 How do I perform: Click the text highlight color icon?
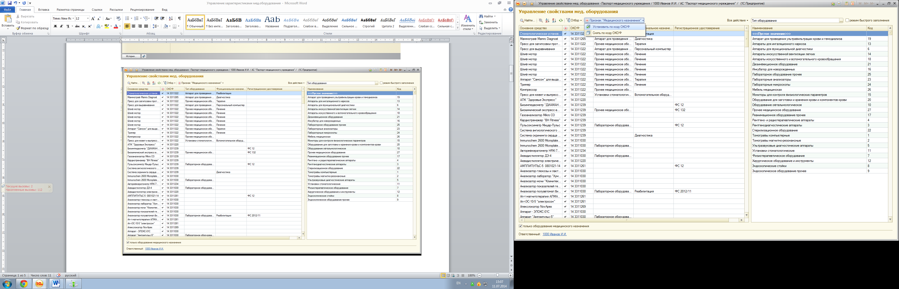pyautogui.click(x=106, y=26)
